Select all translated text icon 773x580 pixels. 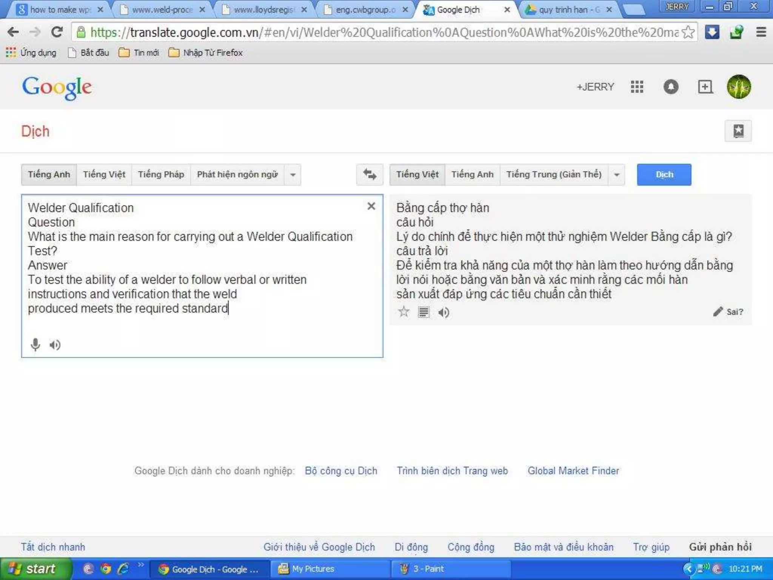pyautogui.click(x=423, y=312)
